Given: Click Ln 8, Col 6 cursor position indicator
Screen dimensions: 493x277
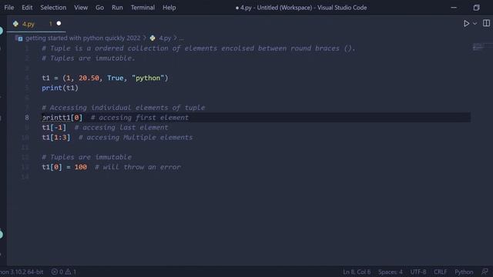Looking at the screenshot, I should pyautogui.click(x=357, y=272).
